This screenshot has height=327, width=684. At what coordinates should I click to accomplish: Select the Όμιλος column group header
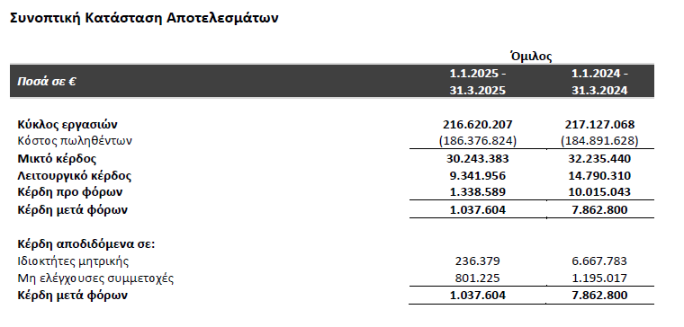coord(531,57)
